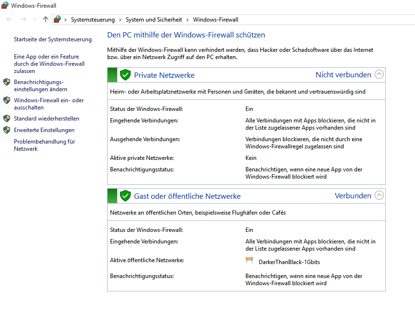This screenshot has width=415, height=314.
Task: Click 'Ein' firewall status under Private Netzwerke
Action: [249, 109]
